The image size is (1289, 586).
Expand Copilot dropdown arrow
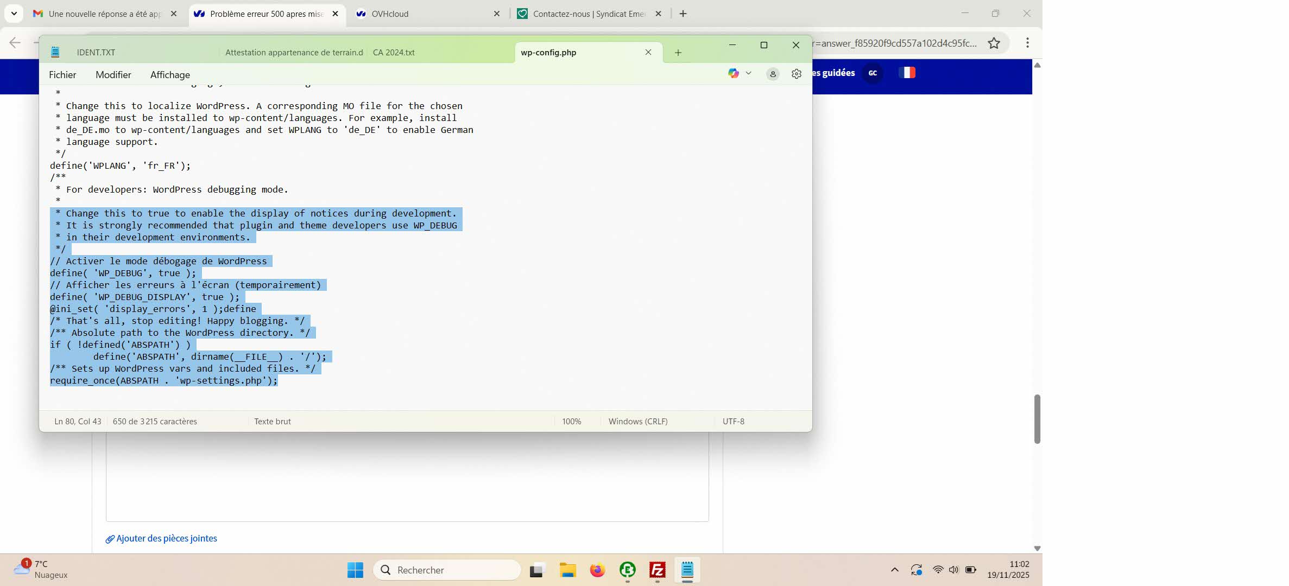click(748, 73)
